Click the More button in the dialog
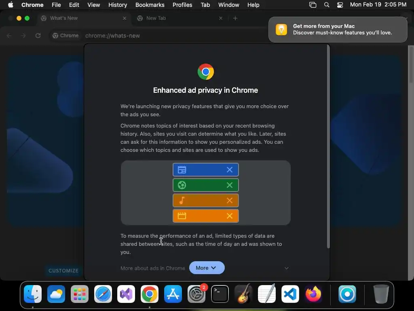The width and height of the screenshot is (414, 311). pos(207,268)
